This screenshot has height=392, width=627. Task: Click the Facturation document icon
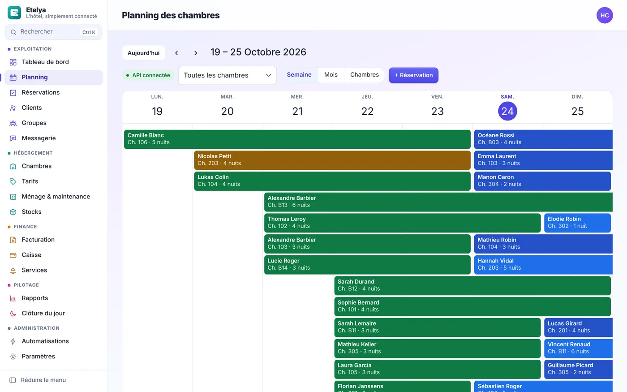[13, 240]
